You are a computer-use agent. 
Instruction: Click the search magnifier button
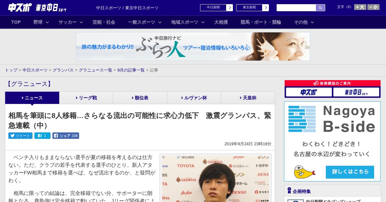click(x=320, y=8)
